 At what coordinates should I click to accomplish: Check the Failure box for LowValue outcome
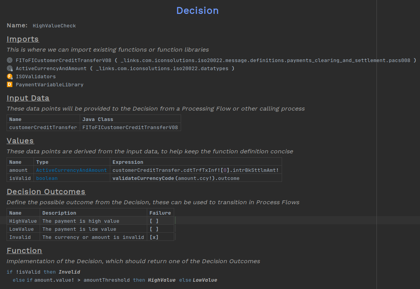tap(154, 229)
